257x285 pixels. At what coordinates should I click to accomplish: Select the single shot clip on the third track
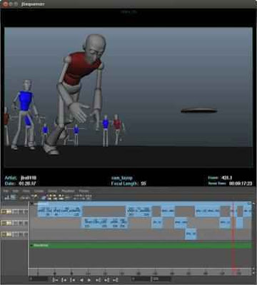[191, 234]
